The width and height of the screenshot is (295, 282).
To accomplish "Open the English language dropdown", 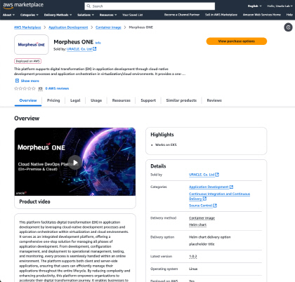I will pos(255,6).
